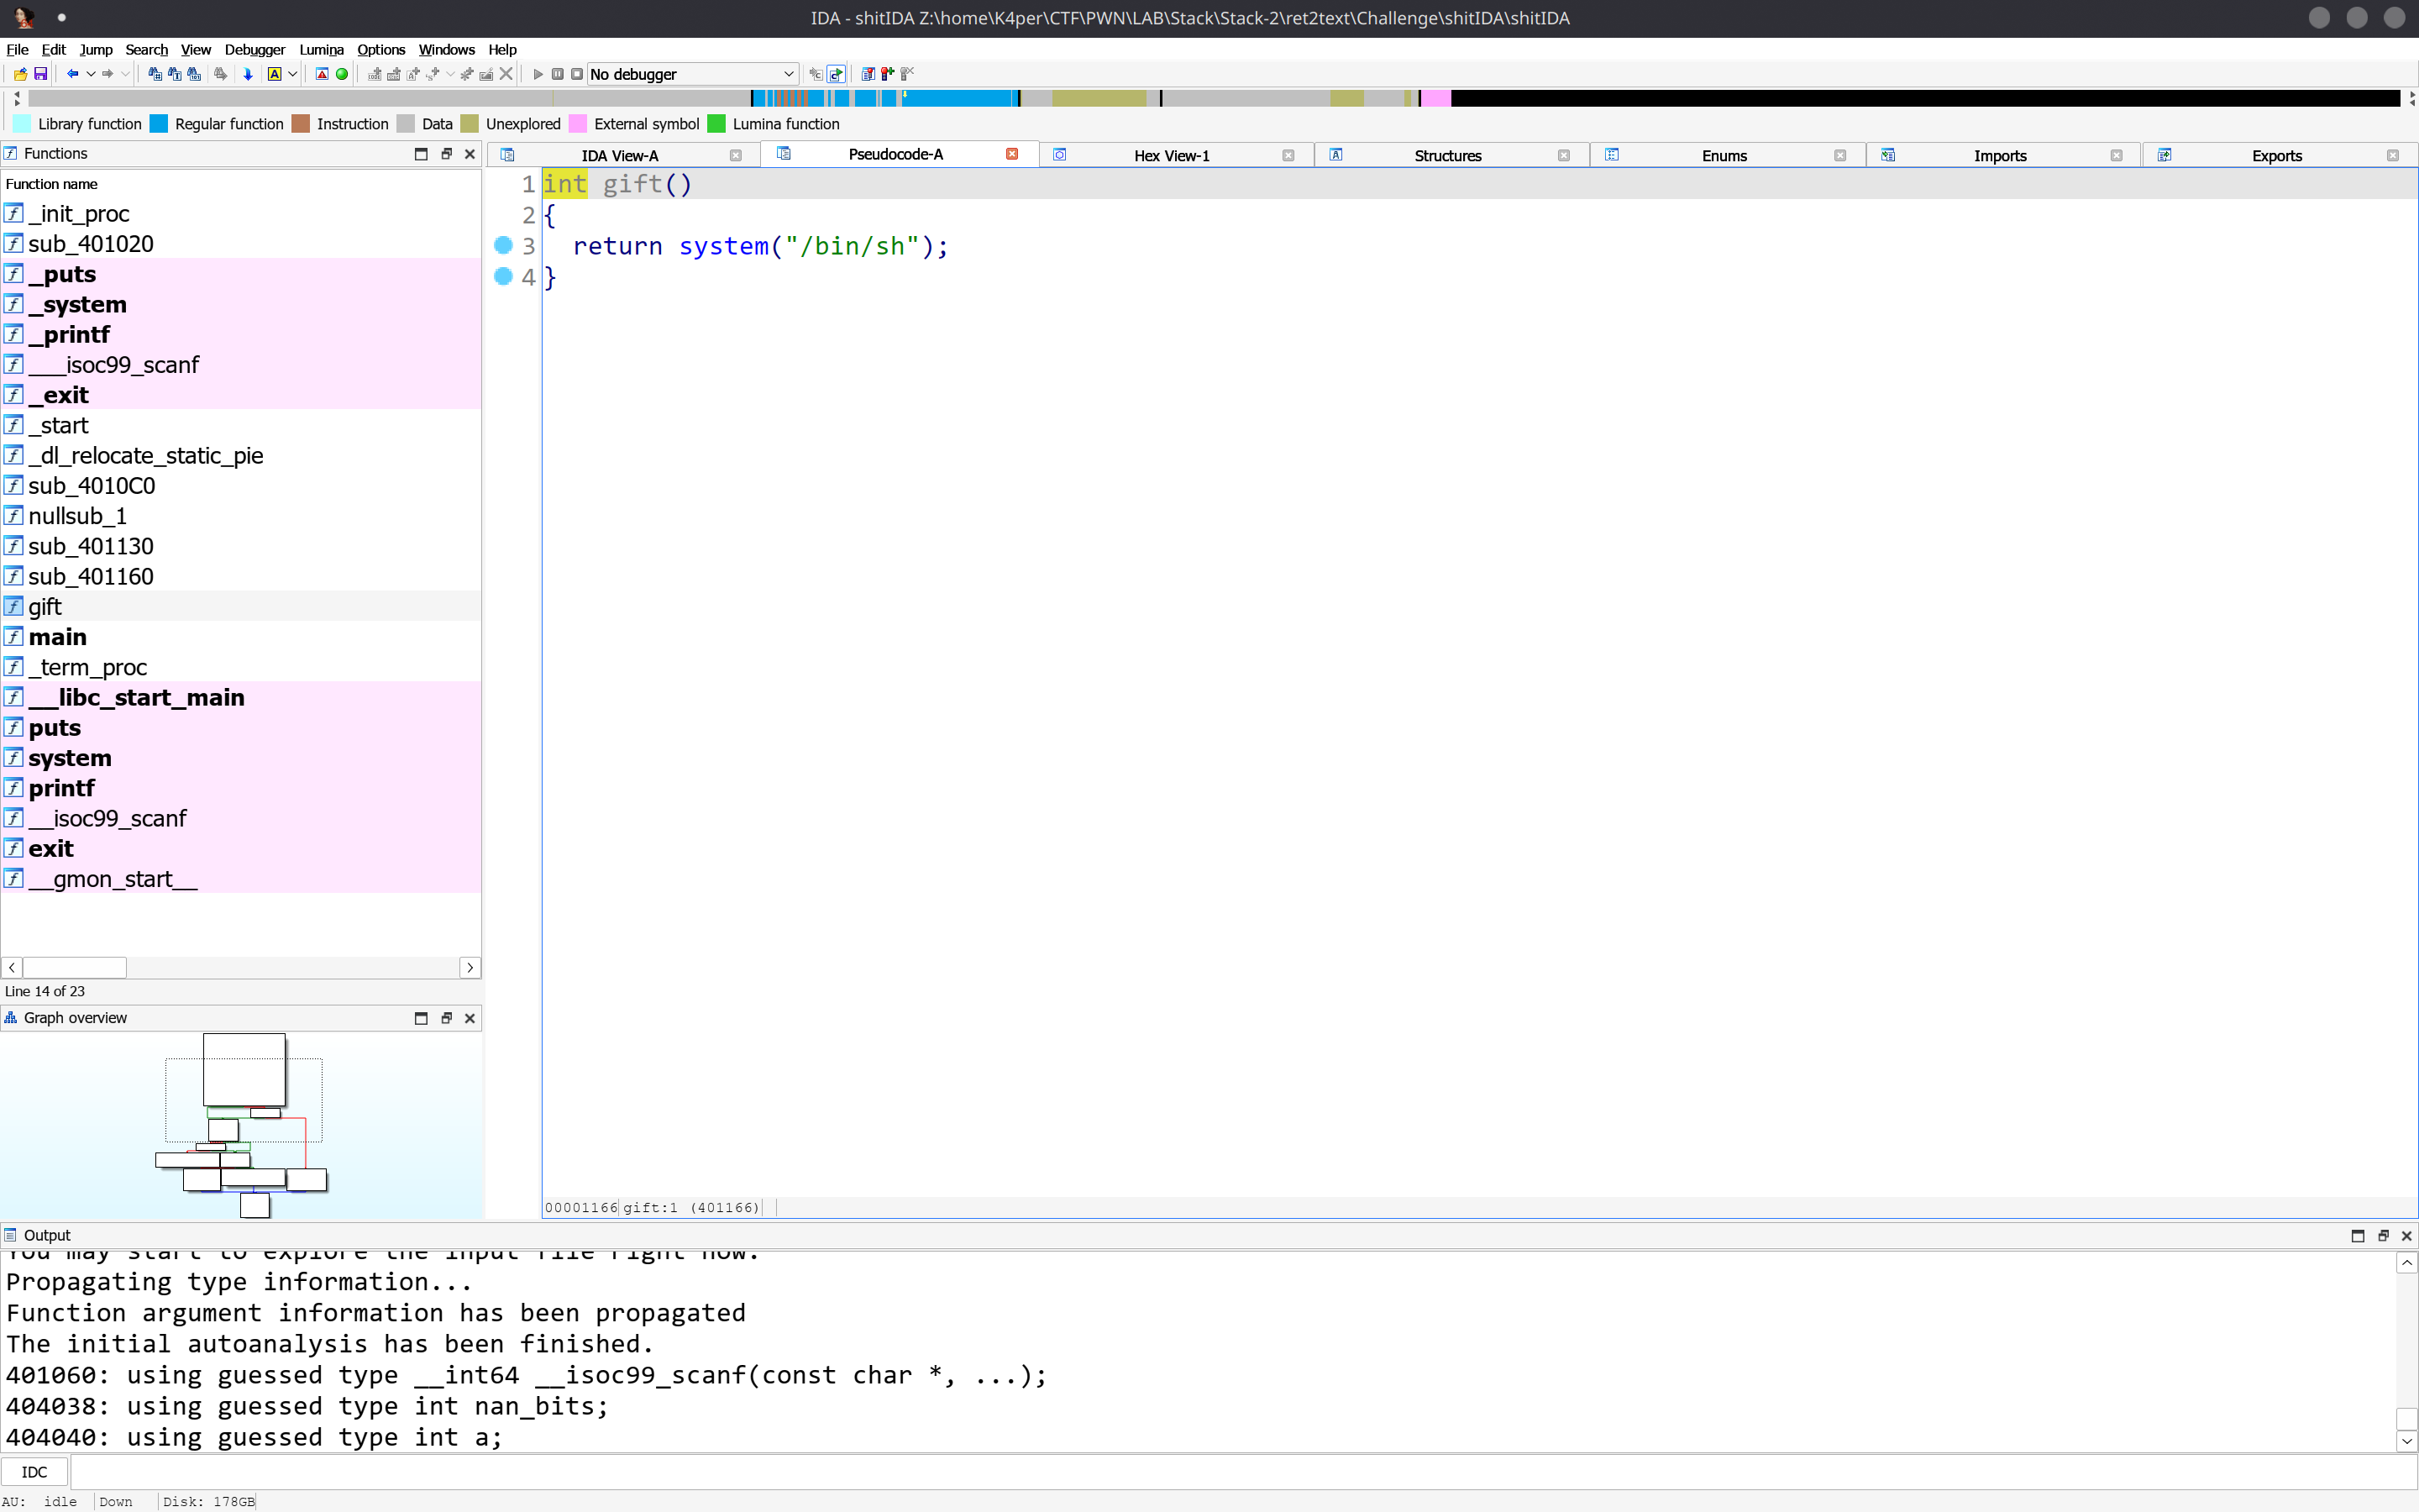Click the blue Jump back arrow
Screen dimensions: 2419x1512
[x=72, y=74]
